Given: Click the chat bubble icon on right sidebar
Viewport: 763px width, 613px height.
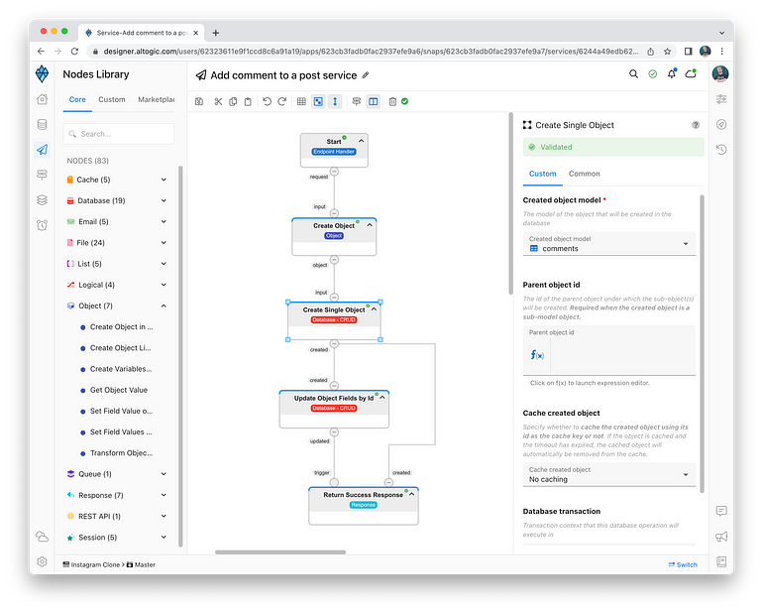Looking at the screenshot, I should (721, 511).
